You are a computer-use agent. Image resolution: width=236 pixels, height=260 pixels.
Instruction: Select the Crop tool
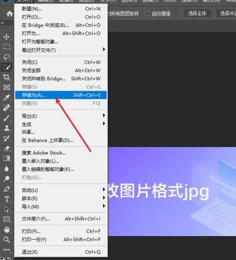7,77
